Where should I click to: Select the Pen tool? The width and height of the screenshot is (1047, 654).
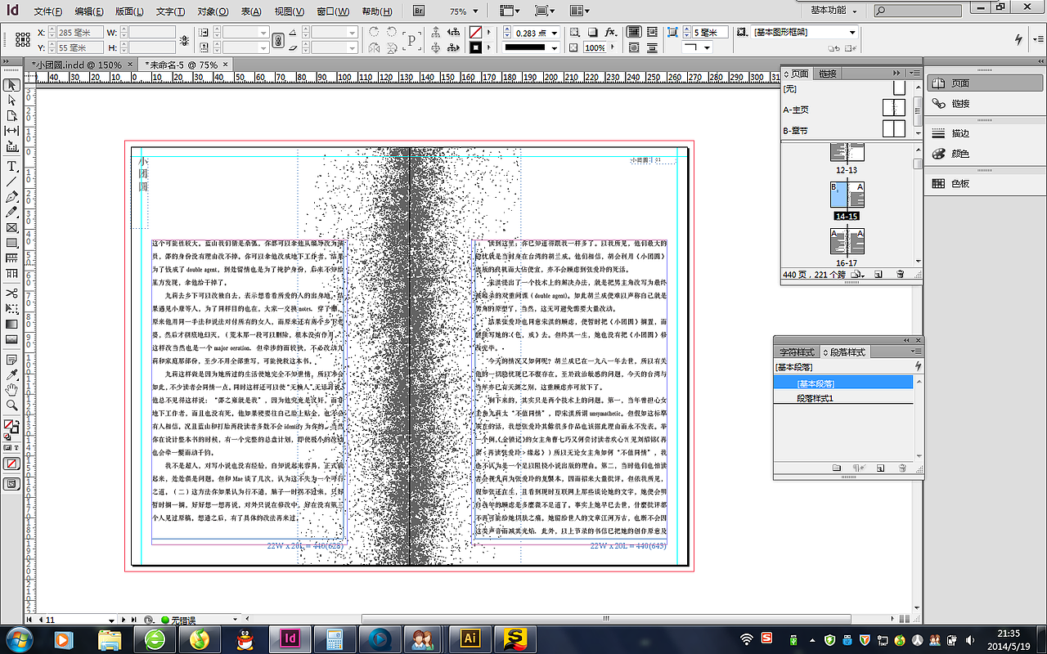(x=11, y=197)
